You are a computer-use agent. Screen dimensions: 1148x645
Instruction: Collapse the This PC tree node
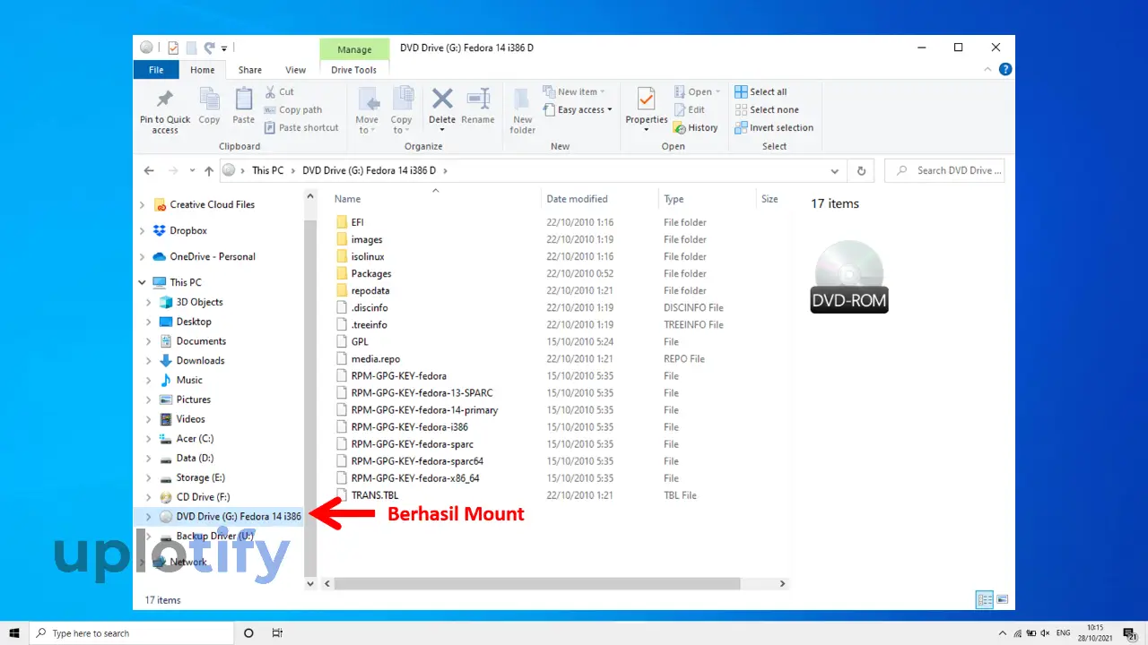[143, 282]
